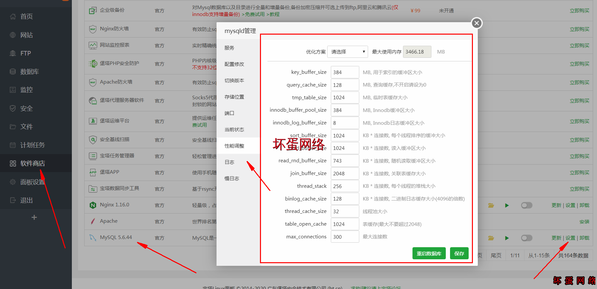This screenshot has height=289, width=597.
Task: Click the 退出 logout icon in sidebar
Action: (13, 200)
